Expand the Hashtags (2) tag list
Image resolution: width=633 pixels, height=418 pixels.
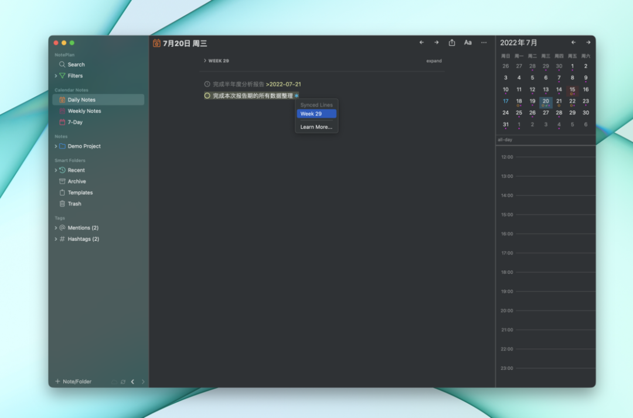click(x=56, y=239)
